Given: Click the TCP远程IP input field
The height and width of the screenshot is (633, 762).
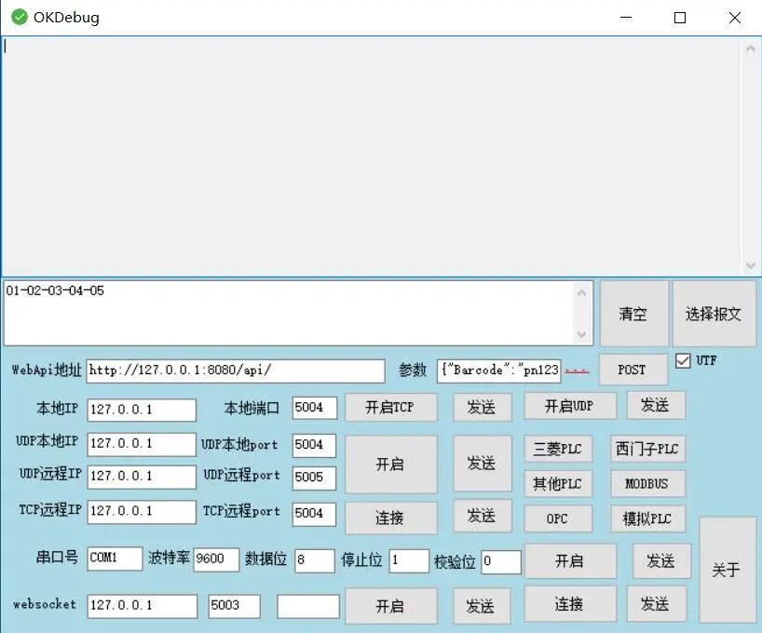Looking at the screenshot, I should [142, 512].
